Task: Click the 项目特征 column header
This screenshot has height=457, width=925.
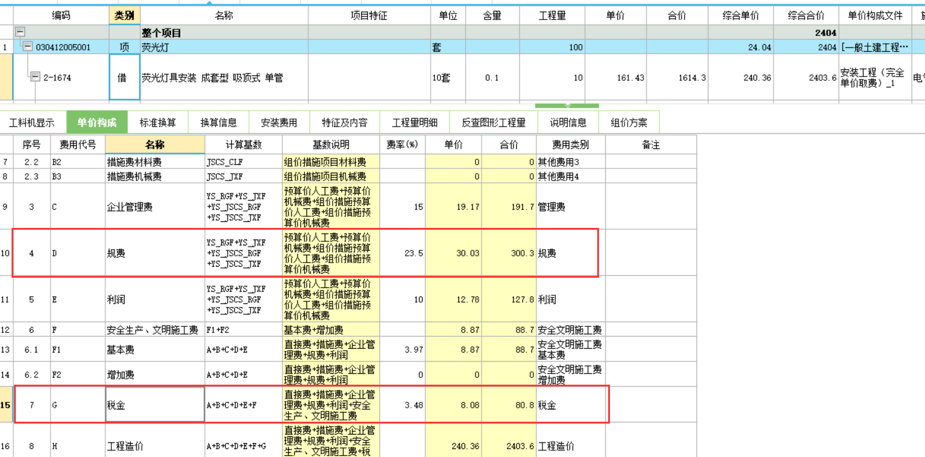Action: (x=369, y=16)
